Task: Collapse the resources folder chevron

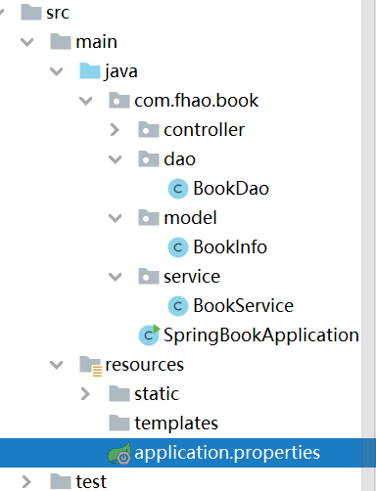Action: (x=56, y=365)
